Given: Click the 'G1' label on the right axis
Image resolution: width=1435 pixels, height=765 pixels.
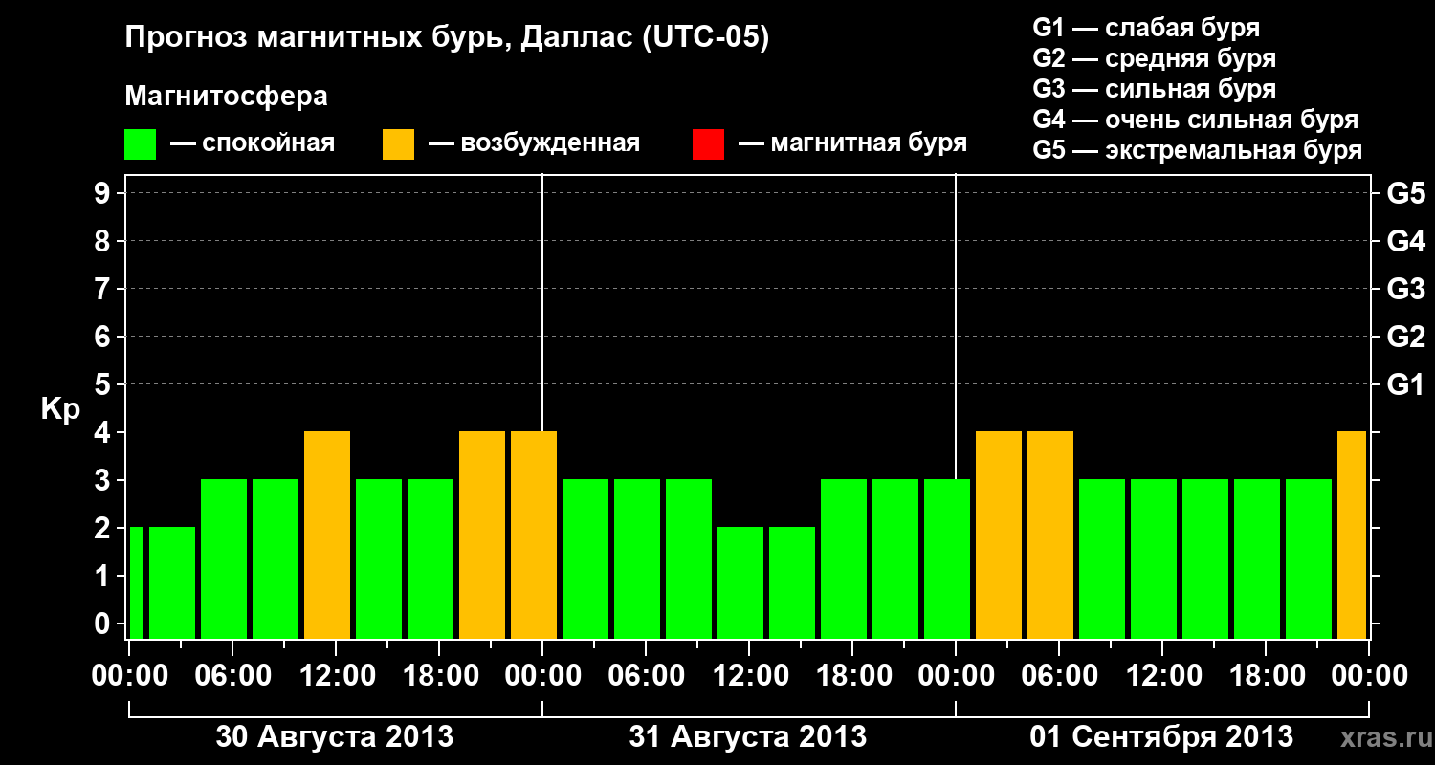Looking at the screenshot, I should 1405,385.
